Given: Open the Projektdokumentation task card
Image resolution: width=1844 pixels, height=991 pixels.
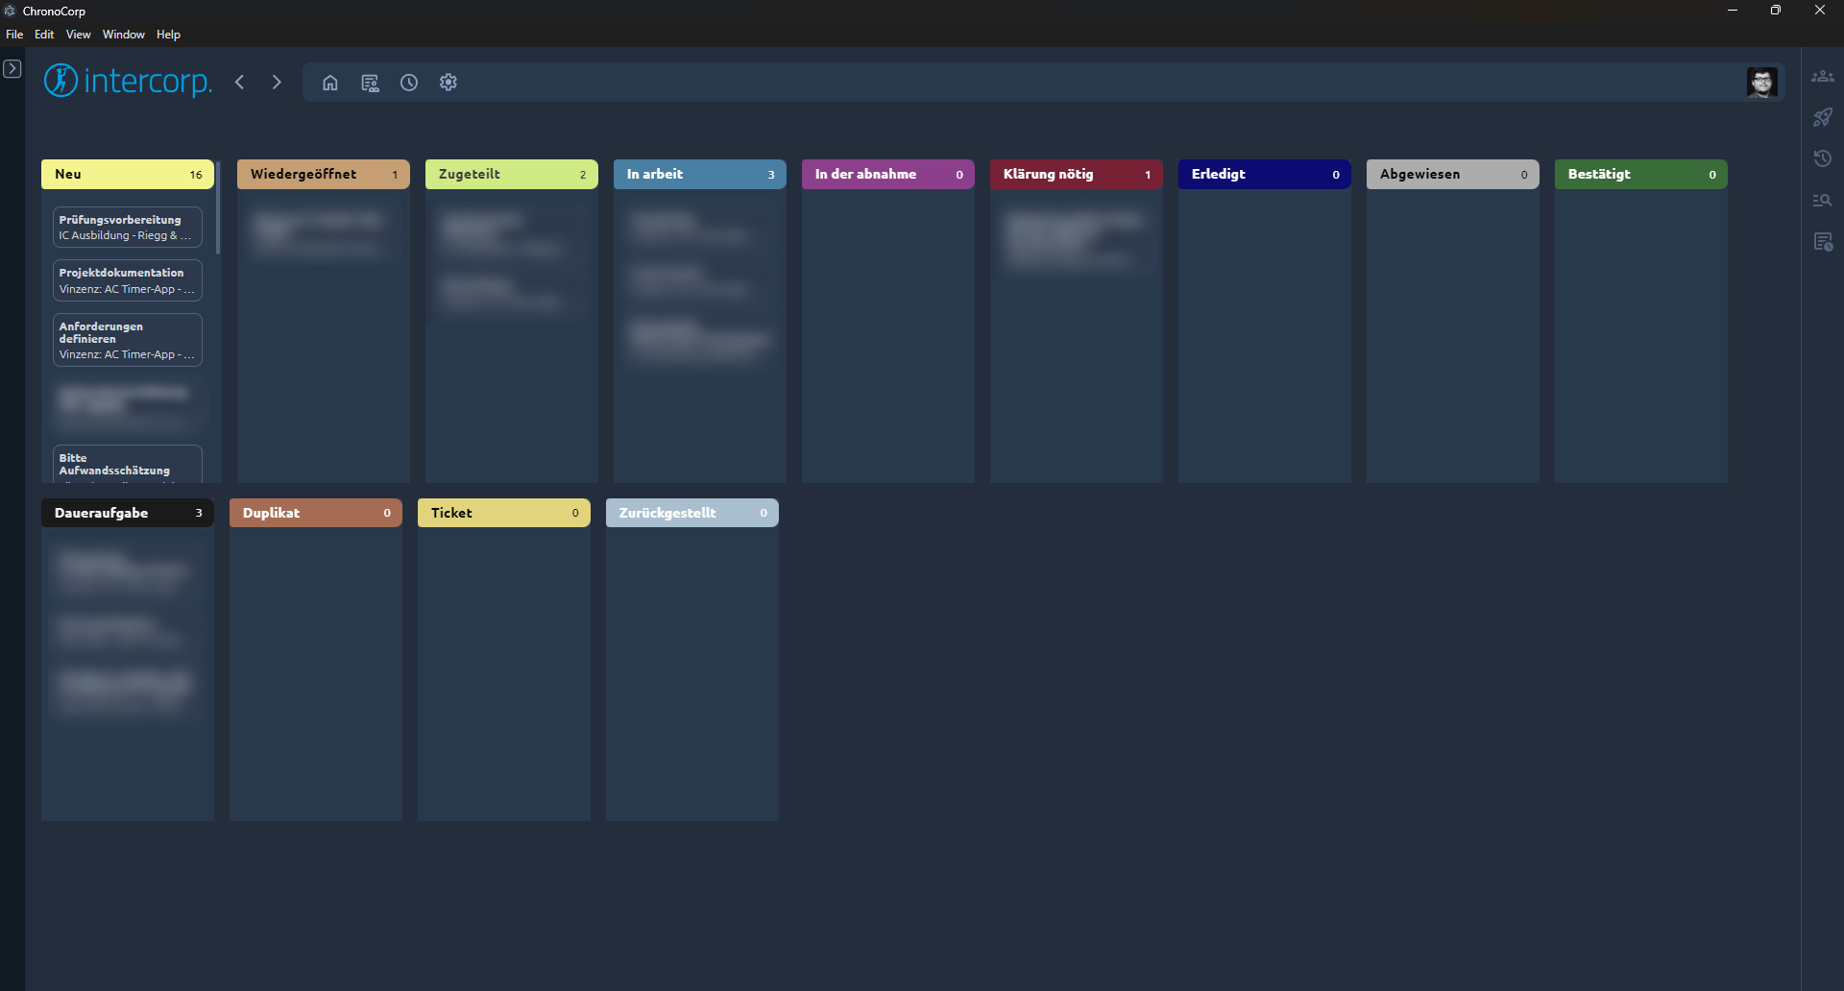Looking at the screenshot, I should 128,280.
